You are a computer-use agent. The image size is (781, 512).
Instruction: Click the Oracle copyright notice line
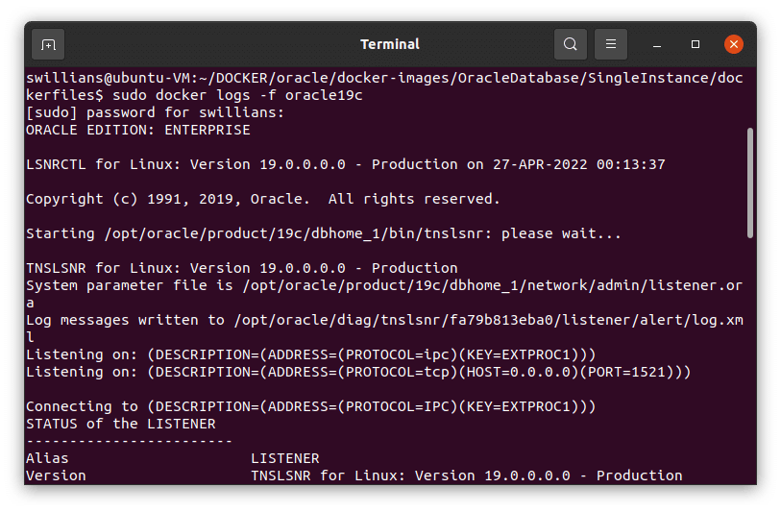[262, 199]
